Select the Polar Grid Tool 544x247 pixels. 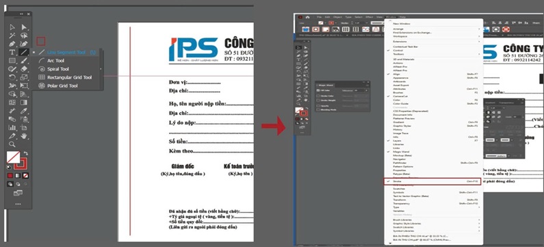tap(62, 86)
